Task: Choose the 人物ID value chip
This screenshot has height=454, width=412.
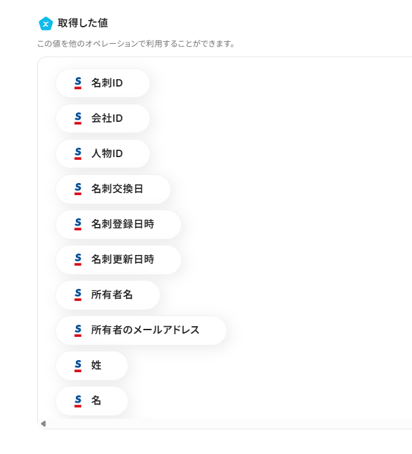Action: click(x=106, y=154)
